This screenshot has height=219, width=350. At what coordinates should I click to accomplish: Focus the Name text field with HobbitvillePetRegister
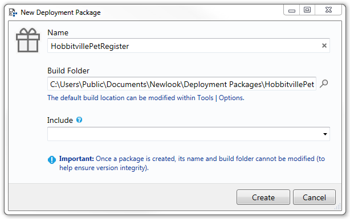point(188,46)
